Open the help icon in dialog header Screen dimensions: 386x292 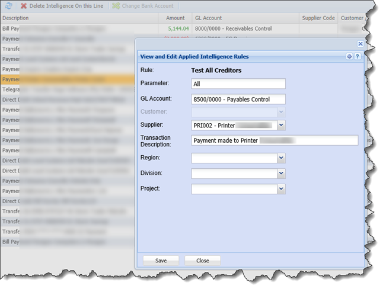coord(358,57)
